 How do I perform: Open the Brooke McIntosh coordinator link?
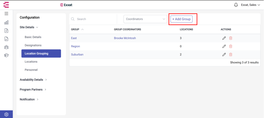point(125,38)
